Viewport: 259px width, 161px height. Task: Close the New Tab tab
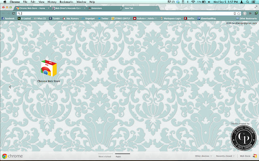pyautogui.click(x=157, y=8)
